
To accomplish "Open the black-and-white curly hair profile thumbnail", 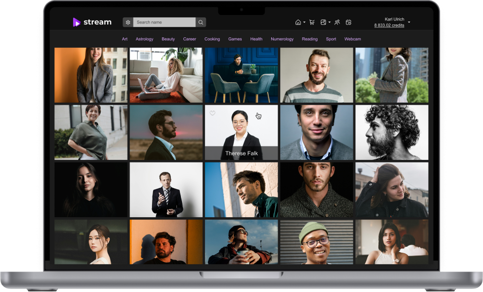I will click(391, 132).
